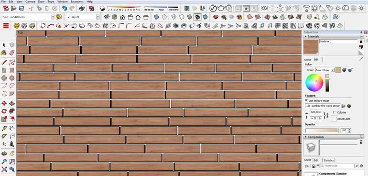
Task: Select the Freehand tool
Action: 12,62
